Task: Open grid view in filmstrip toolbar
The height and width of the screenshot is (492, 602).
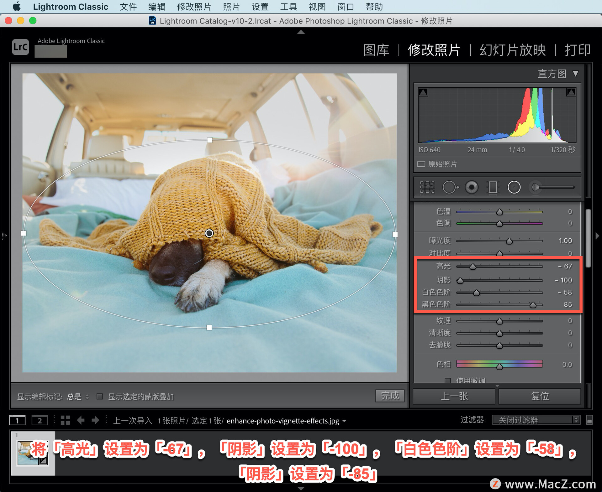Action: [x=65, y=420]
